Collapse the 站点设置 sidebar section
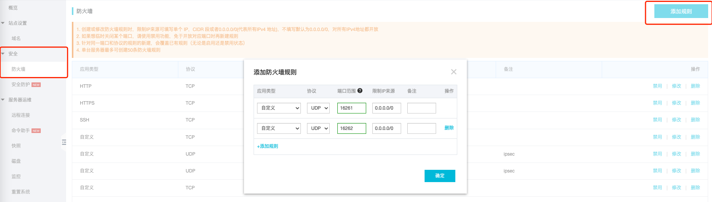 click(3, 23)
